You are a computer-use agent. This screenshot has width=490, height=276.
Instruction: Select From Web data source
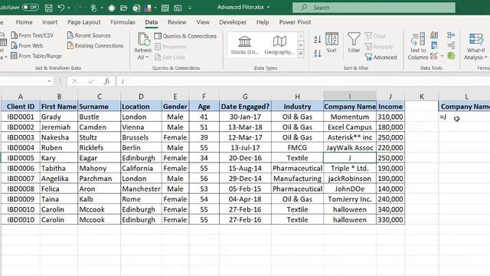click(27, 46)
